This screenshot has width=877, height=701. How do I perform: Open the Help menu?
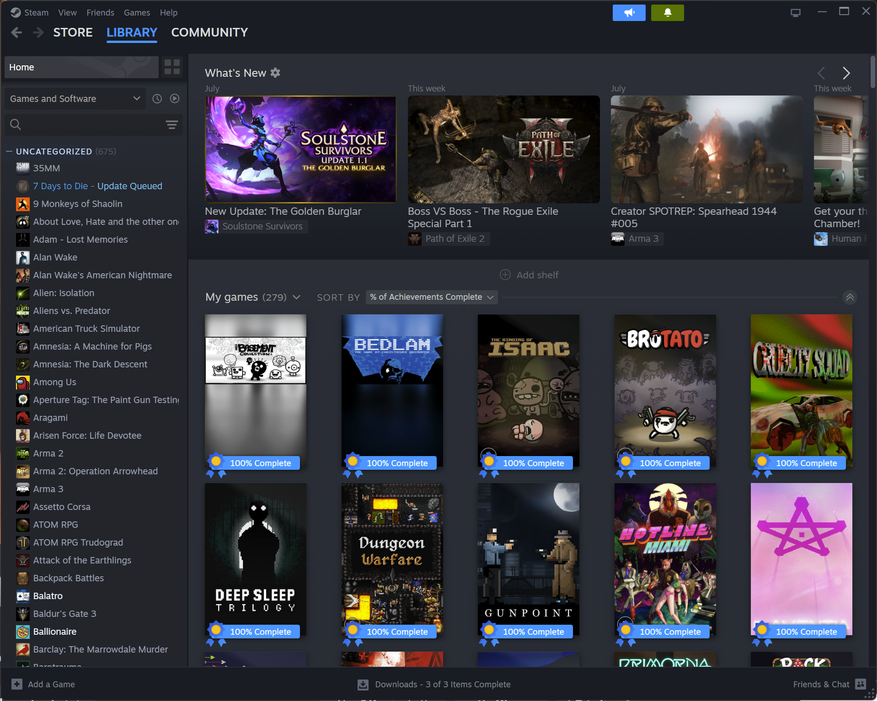pos(168,13)
